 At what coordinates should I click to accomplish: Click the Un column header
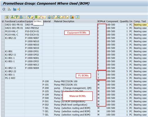pyautogui.click(x=131, y=21)
